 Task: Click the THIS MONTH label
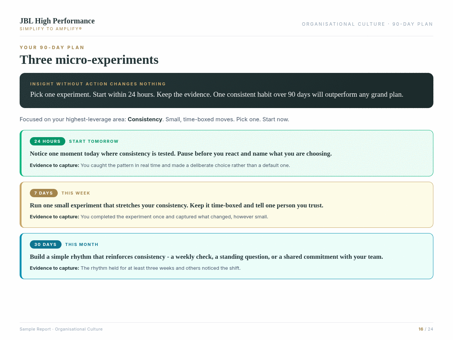coord(82,244)
